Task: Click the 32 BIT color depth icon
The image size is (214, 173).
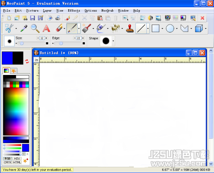Action: coord(183,18)
